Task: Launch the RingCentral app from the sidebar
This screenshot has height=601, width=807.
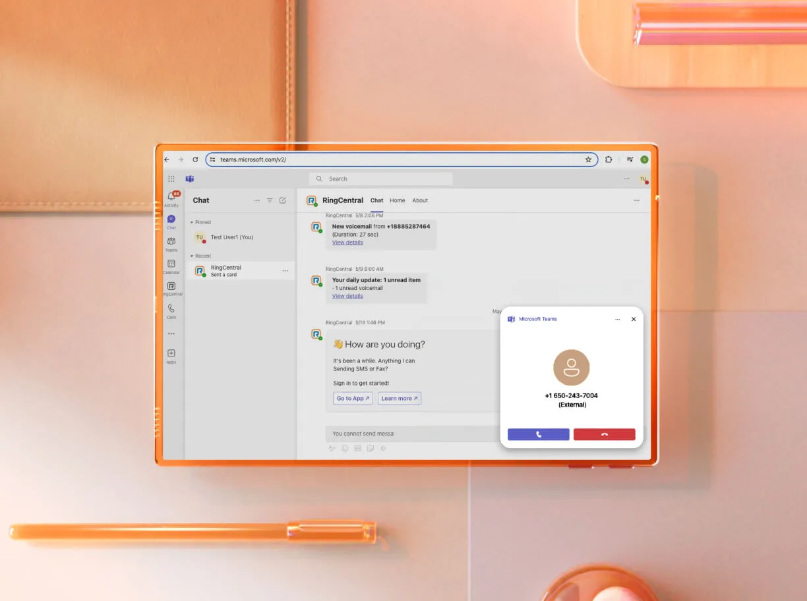Action: pyautogui.click(x=171, y=287)
